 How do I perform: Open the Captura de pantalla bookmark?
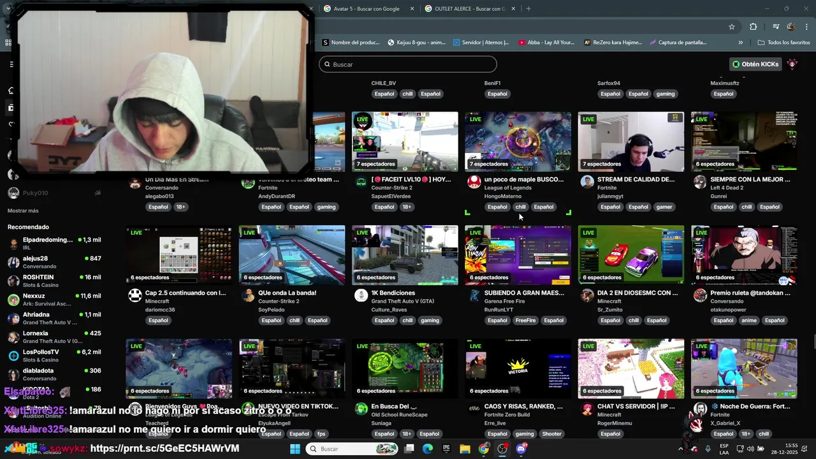coord(678,43)
